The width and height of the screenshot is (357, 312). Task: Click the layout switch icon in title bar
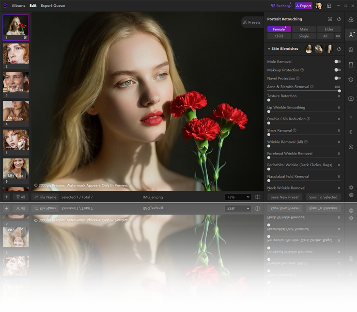[x=329, y=6]
